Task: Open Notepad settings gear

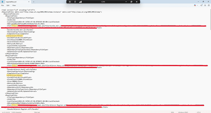Action: (x=209, y=5)
